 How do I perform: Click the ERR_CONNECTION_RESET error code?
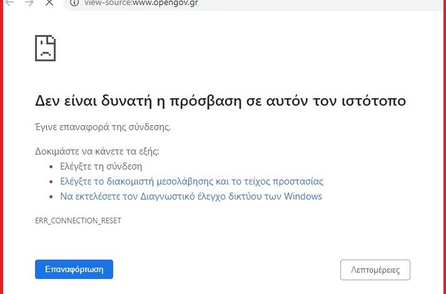click(78, 221)
